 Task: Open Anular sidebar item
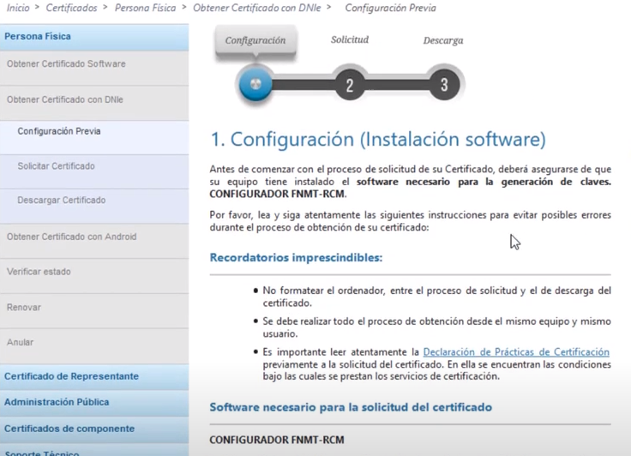(x=94, y=346)
